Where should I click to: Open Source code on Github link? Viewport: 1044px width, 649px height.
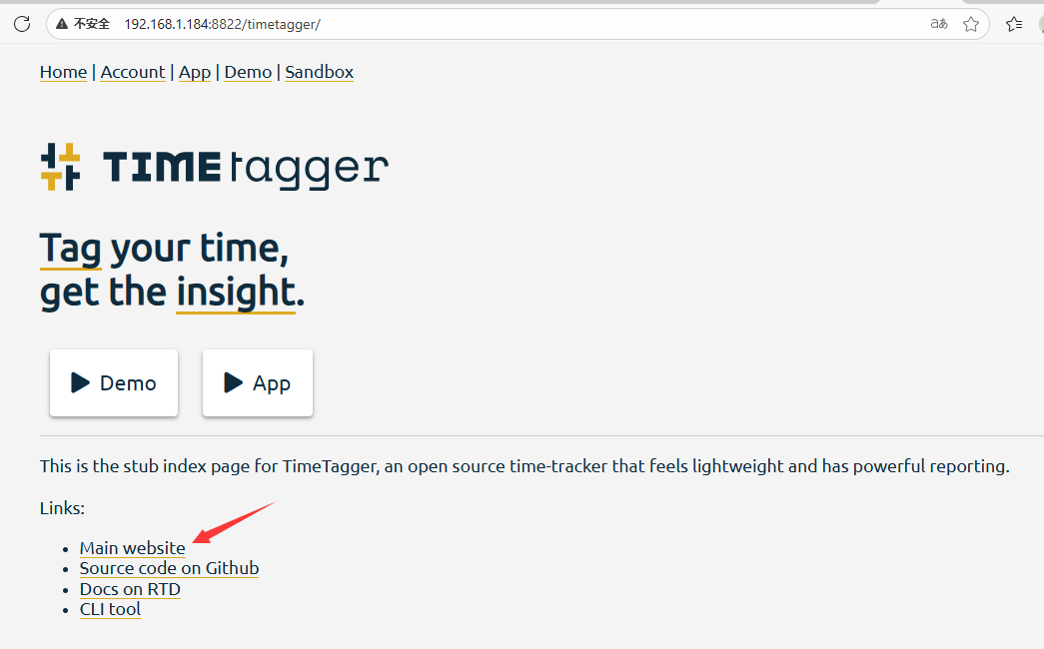tap(169, 568)
